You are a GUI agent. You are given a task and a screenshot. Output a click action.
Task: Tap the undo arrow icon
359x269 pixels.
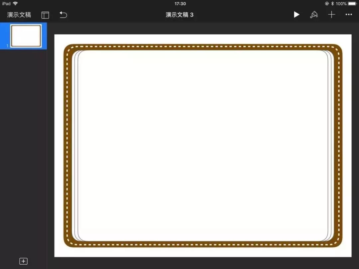(63, 15)
